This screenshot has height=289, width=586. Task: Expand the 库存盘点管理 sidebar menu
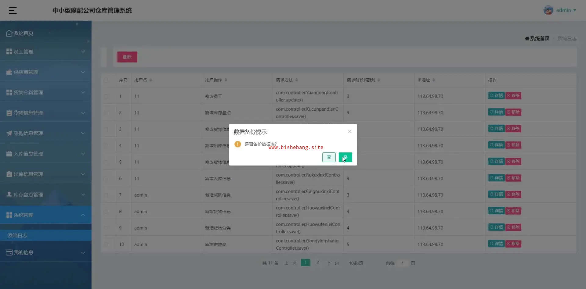pos(46,194)
